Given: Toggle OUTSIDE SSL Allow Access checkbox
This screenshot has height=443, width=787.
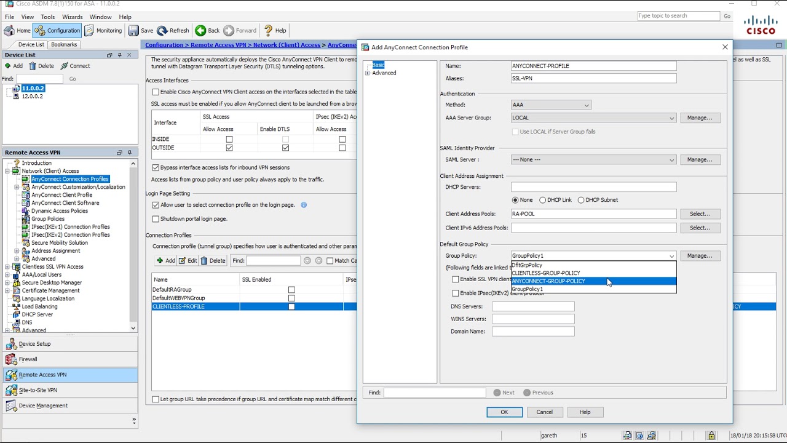Looking at the screenshot, I should pyautogui.click(x=229, y=148).
